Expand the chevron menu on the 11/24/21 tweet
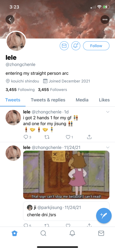 [x=108, y=147]
